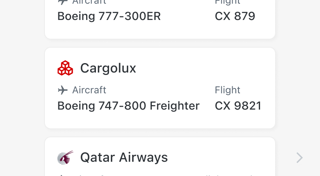
Task: Open the Cargolux flight card
Action: 160,88
